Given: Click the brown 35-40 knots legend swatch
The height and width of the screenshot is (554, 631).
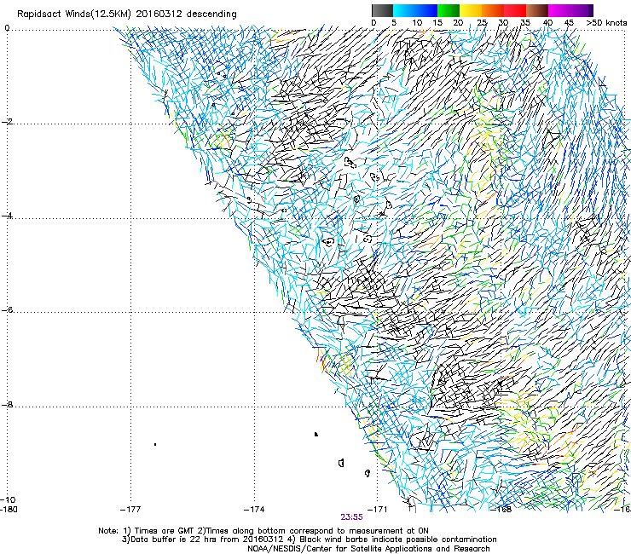Looking at the screenshot, I should point(537,10).
